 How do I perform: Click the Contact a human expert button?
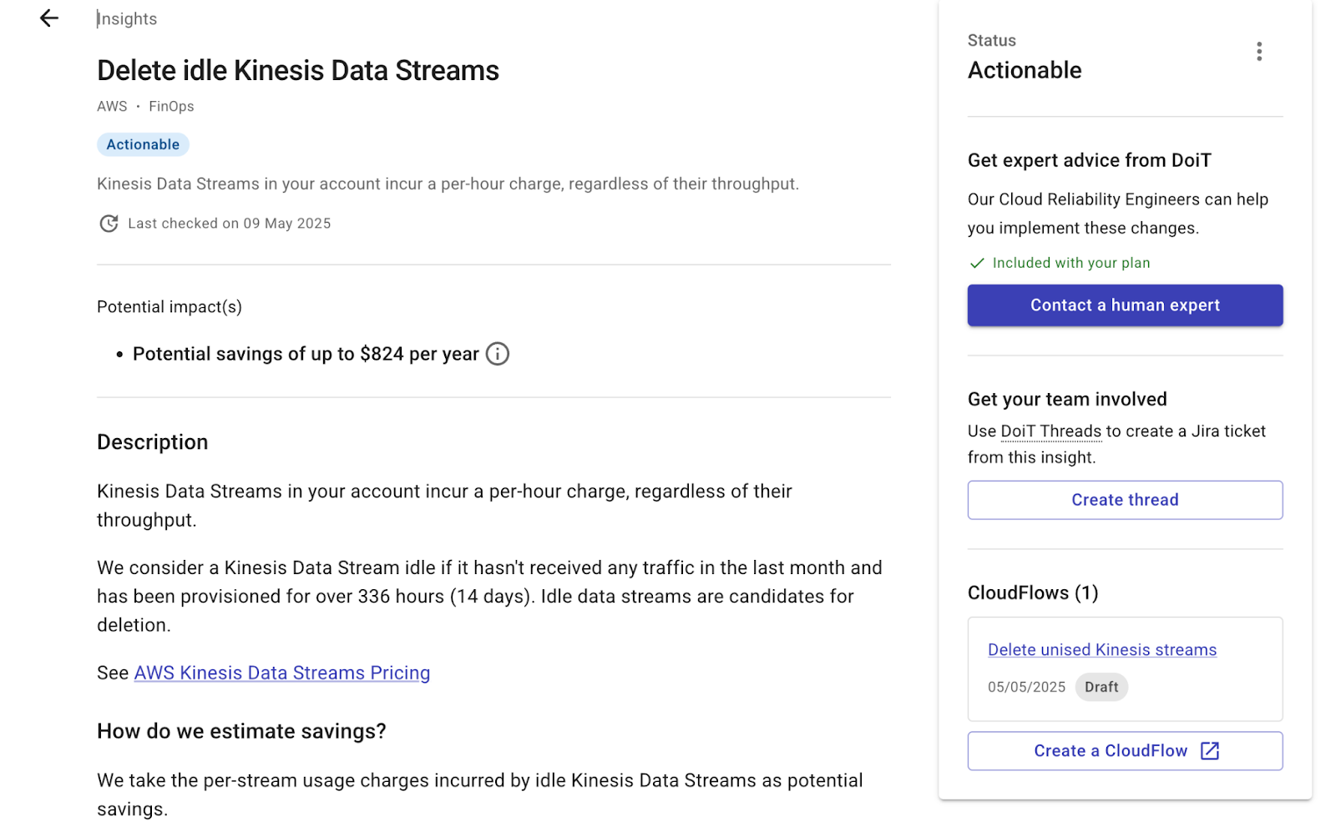click(1125, 305)
